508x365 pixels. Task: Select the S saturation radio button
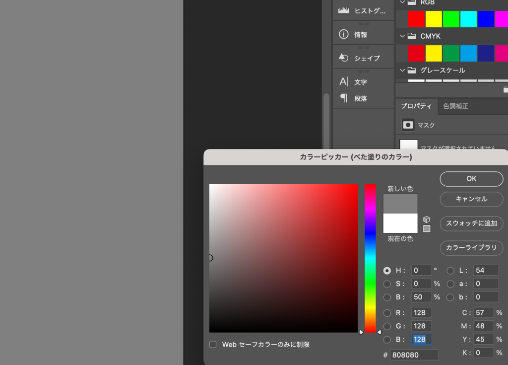387,284
